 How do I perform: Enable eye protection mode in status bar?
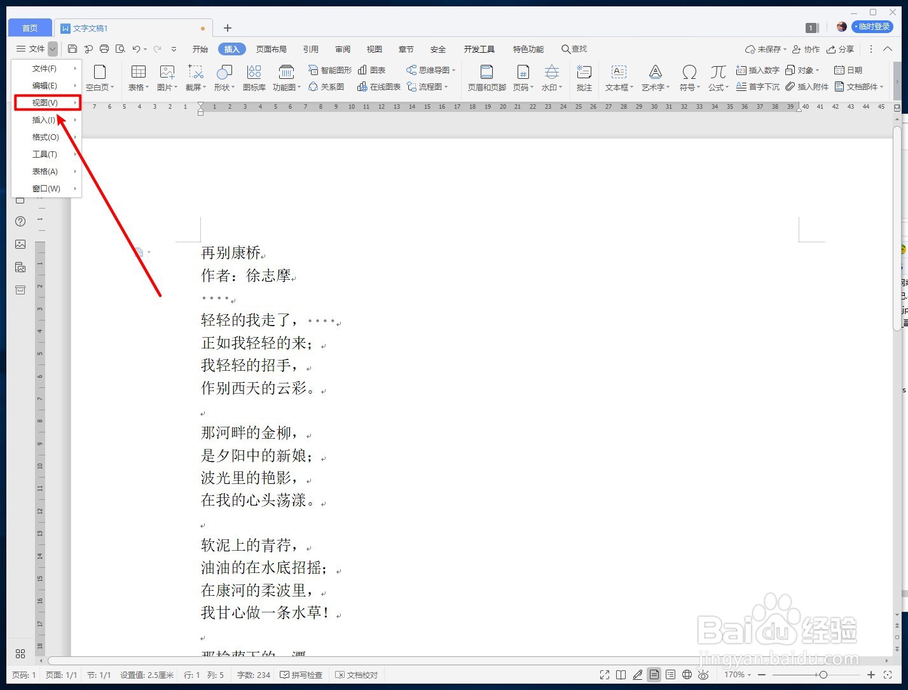703,675
